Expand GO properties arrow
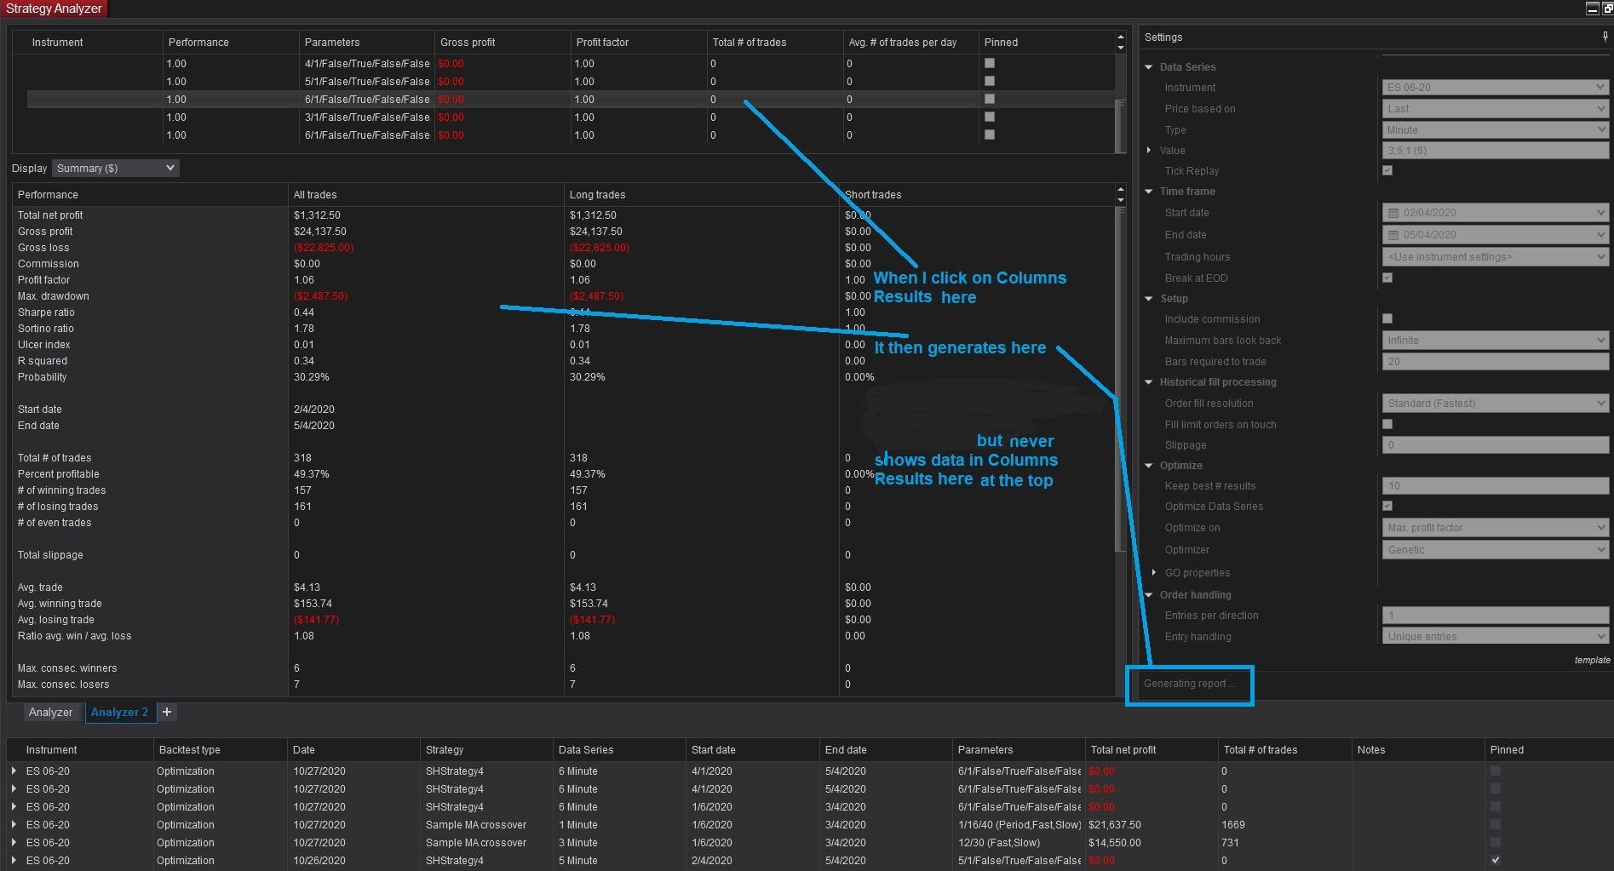The width and height of the screenshot is (1614, 871). click(x=1154, y=572)
